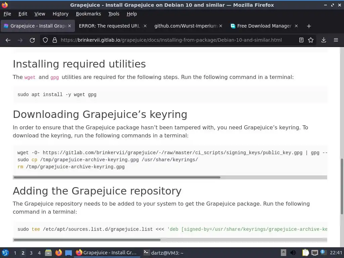Click tray eject removable media icon
Viewport: 344px width, 258px height.
pyautogui.click(x=284, y=253)
